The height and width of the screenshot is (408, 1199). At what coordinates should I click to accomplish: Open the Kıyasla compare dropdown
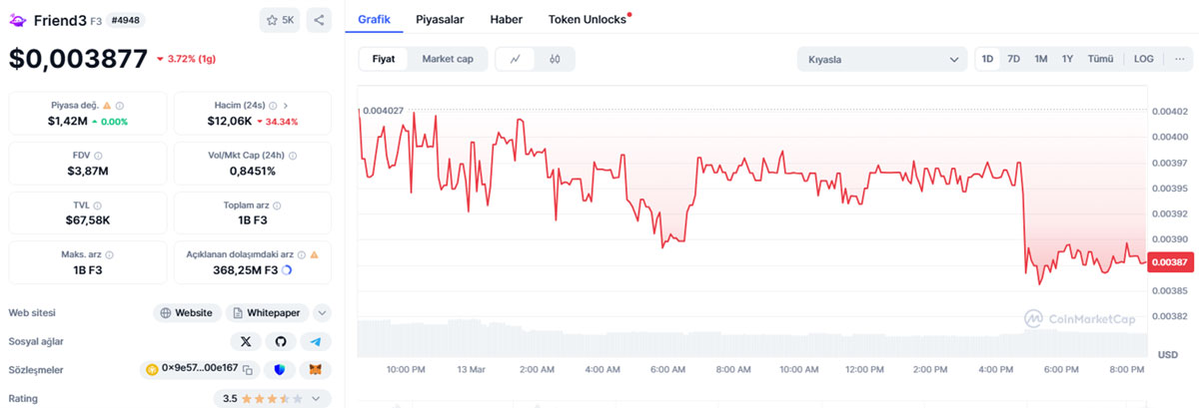pyautogui.click(x=882, y=59)
